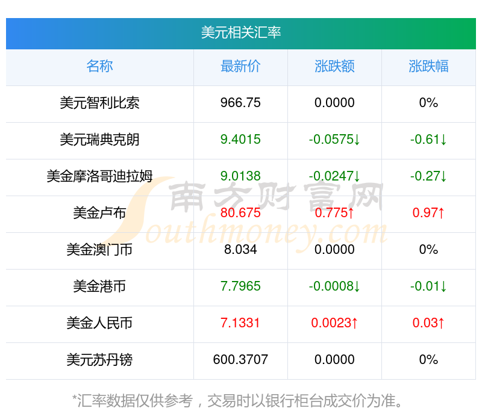
Task: Click the 美金人民币 row name
Action: click(99, 323)
